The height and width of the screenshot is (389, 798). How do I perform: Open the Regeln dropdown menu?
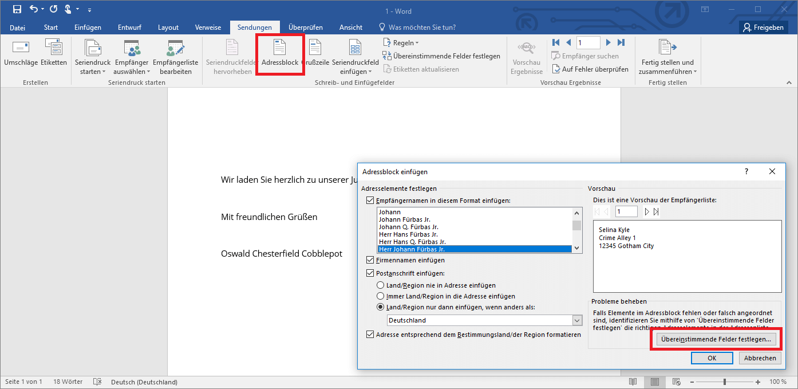401,43
